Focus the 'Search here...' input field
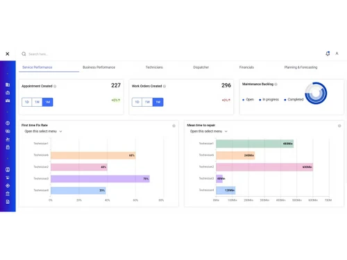 pyautogui.click(x=38, y=54)
